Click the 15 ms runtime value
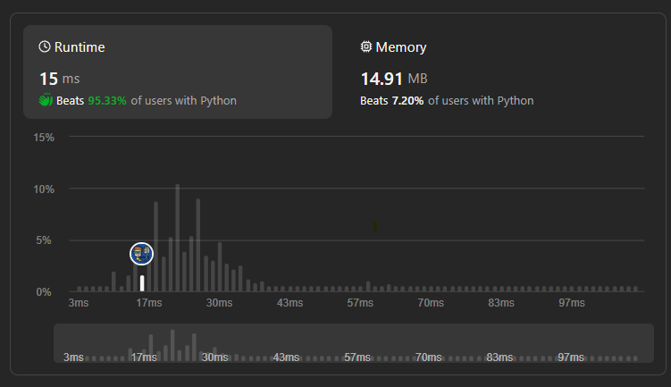The image size is (671, 387). pos(60,79)
